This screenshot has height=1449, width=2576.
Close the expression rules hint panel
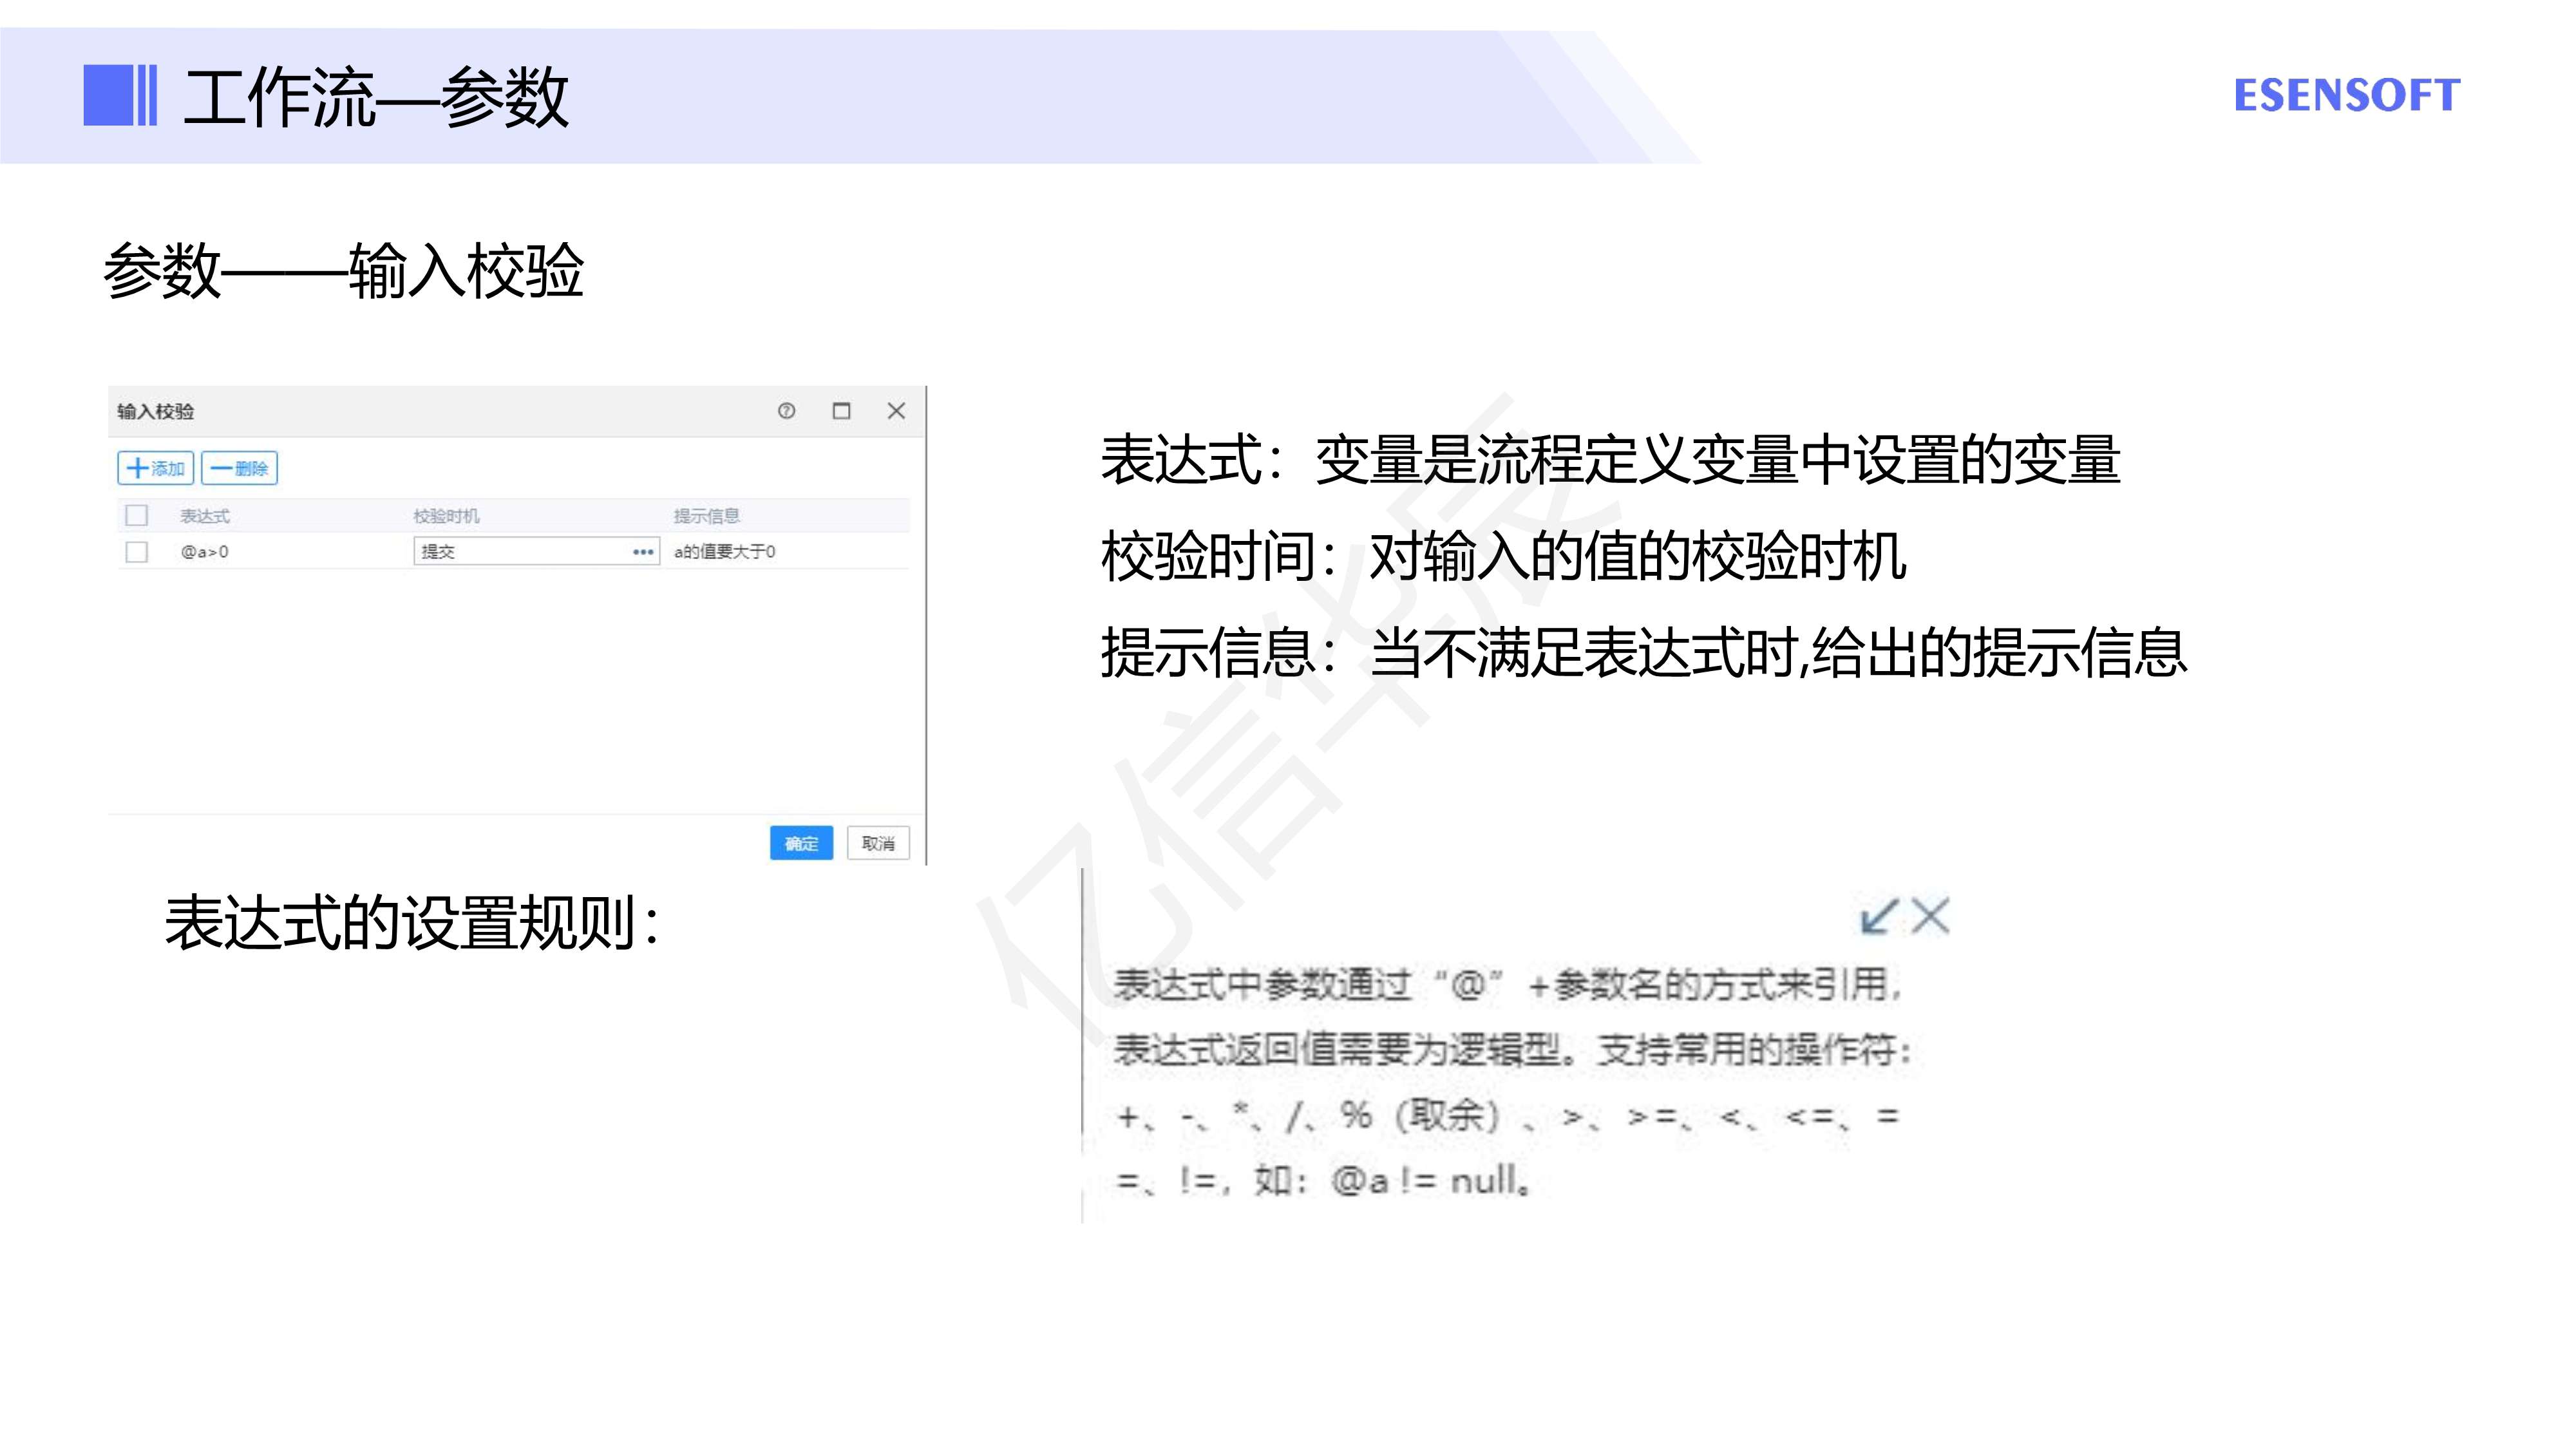tap(1931, 916)
